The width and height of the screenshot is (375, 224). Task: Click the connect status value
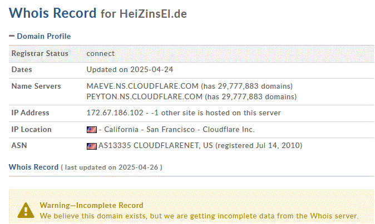[101, 54]
